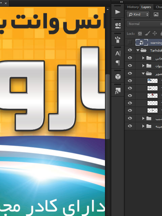Screen dimensions: 162x216
Task: Open the Styles panel fx icon
Action: click(x=118, y=91)
